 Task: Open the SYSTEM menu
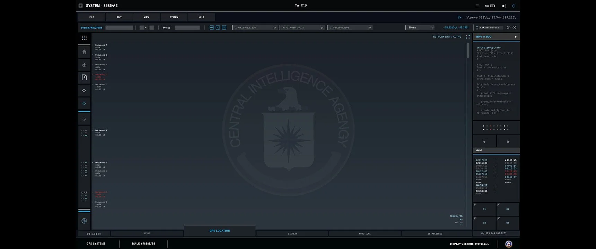174,17
